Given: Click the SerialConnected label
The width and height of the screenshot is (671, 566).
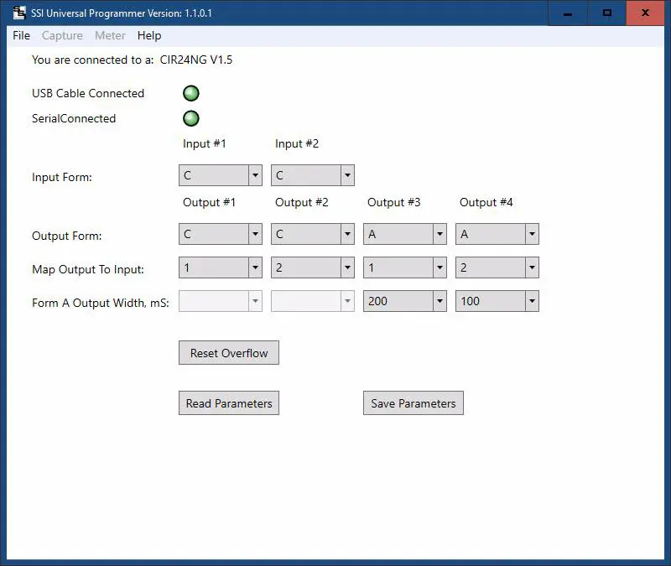Looking at the screenshot, I should pos(74,118).
